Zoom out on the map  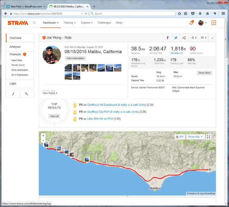[x=43, y=140]
